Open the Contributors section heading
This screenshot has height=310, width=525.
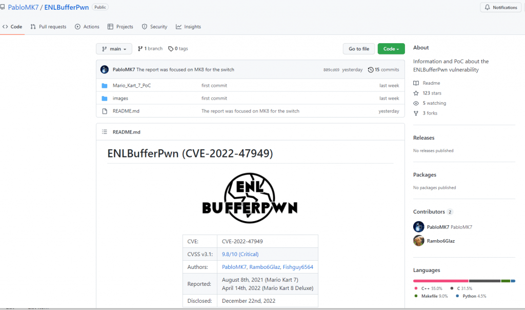(429, 212)
